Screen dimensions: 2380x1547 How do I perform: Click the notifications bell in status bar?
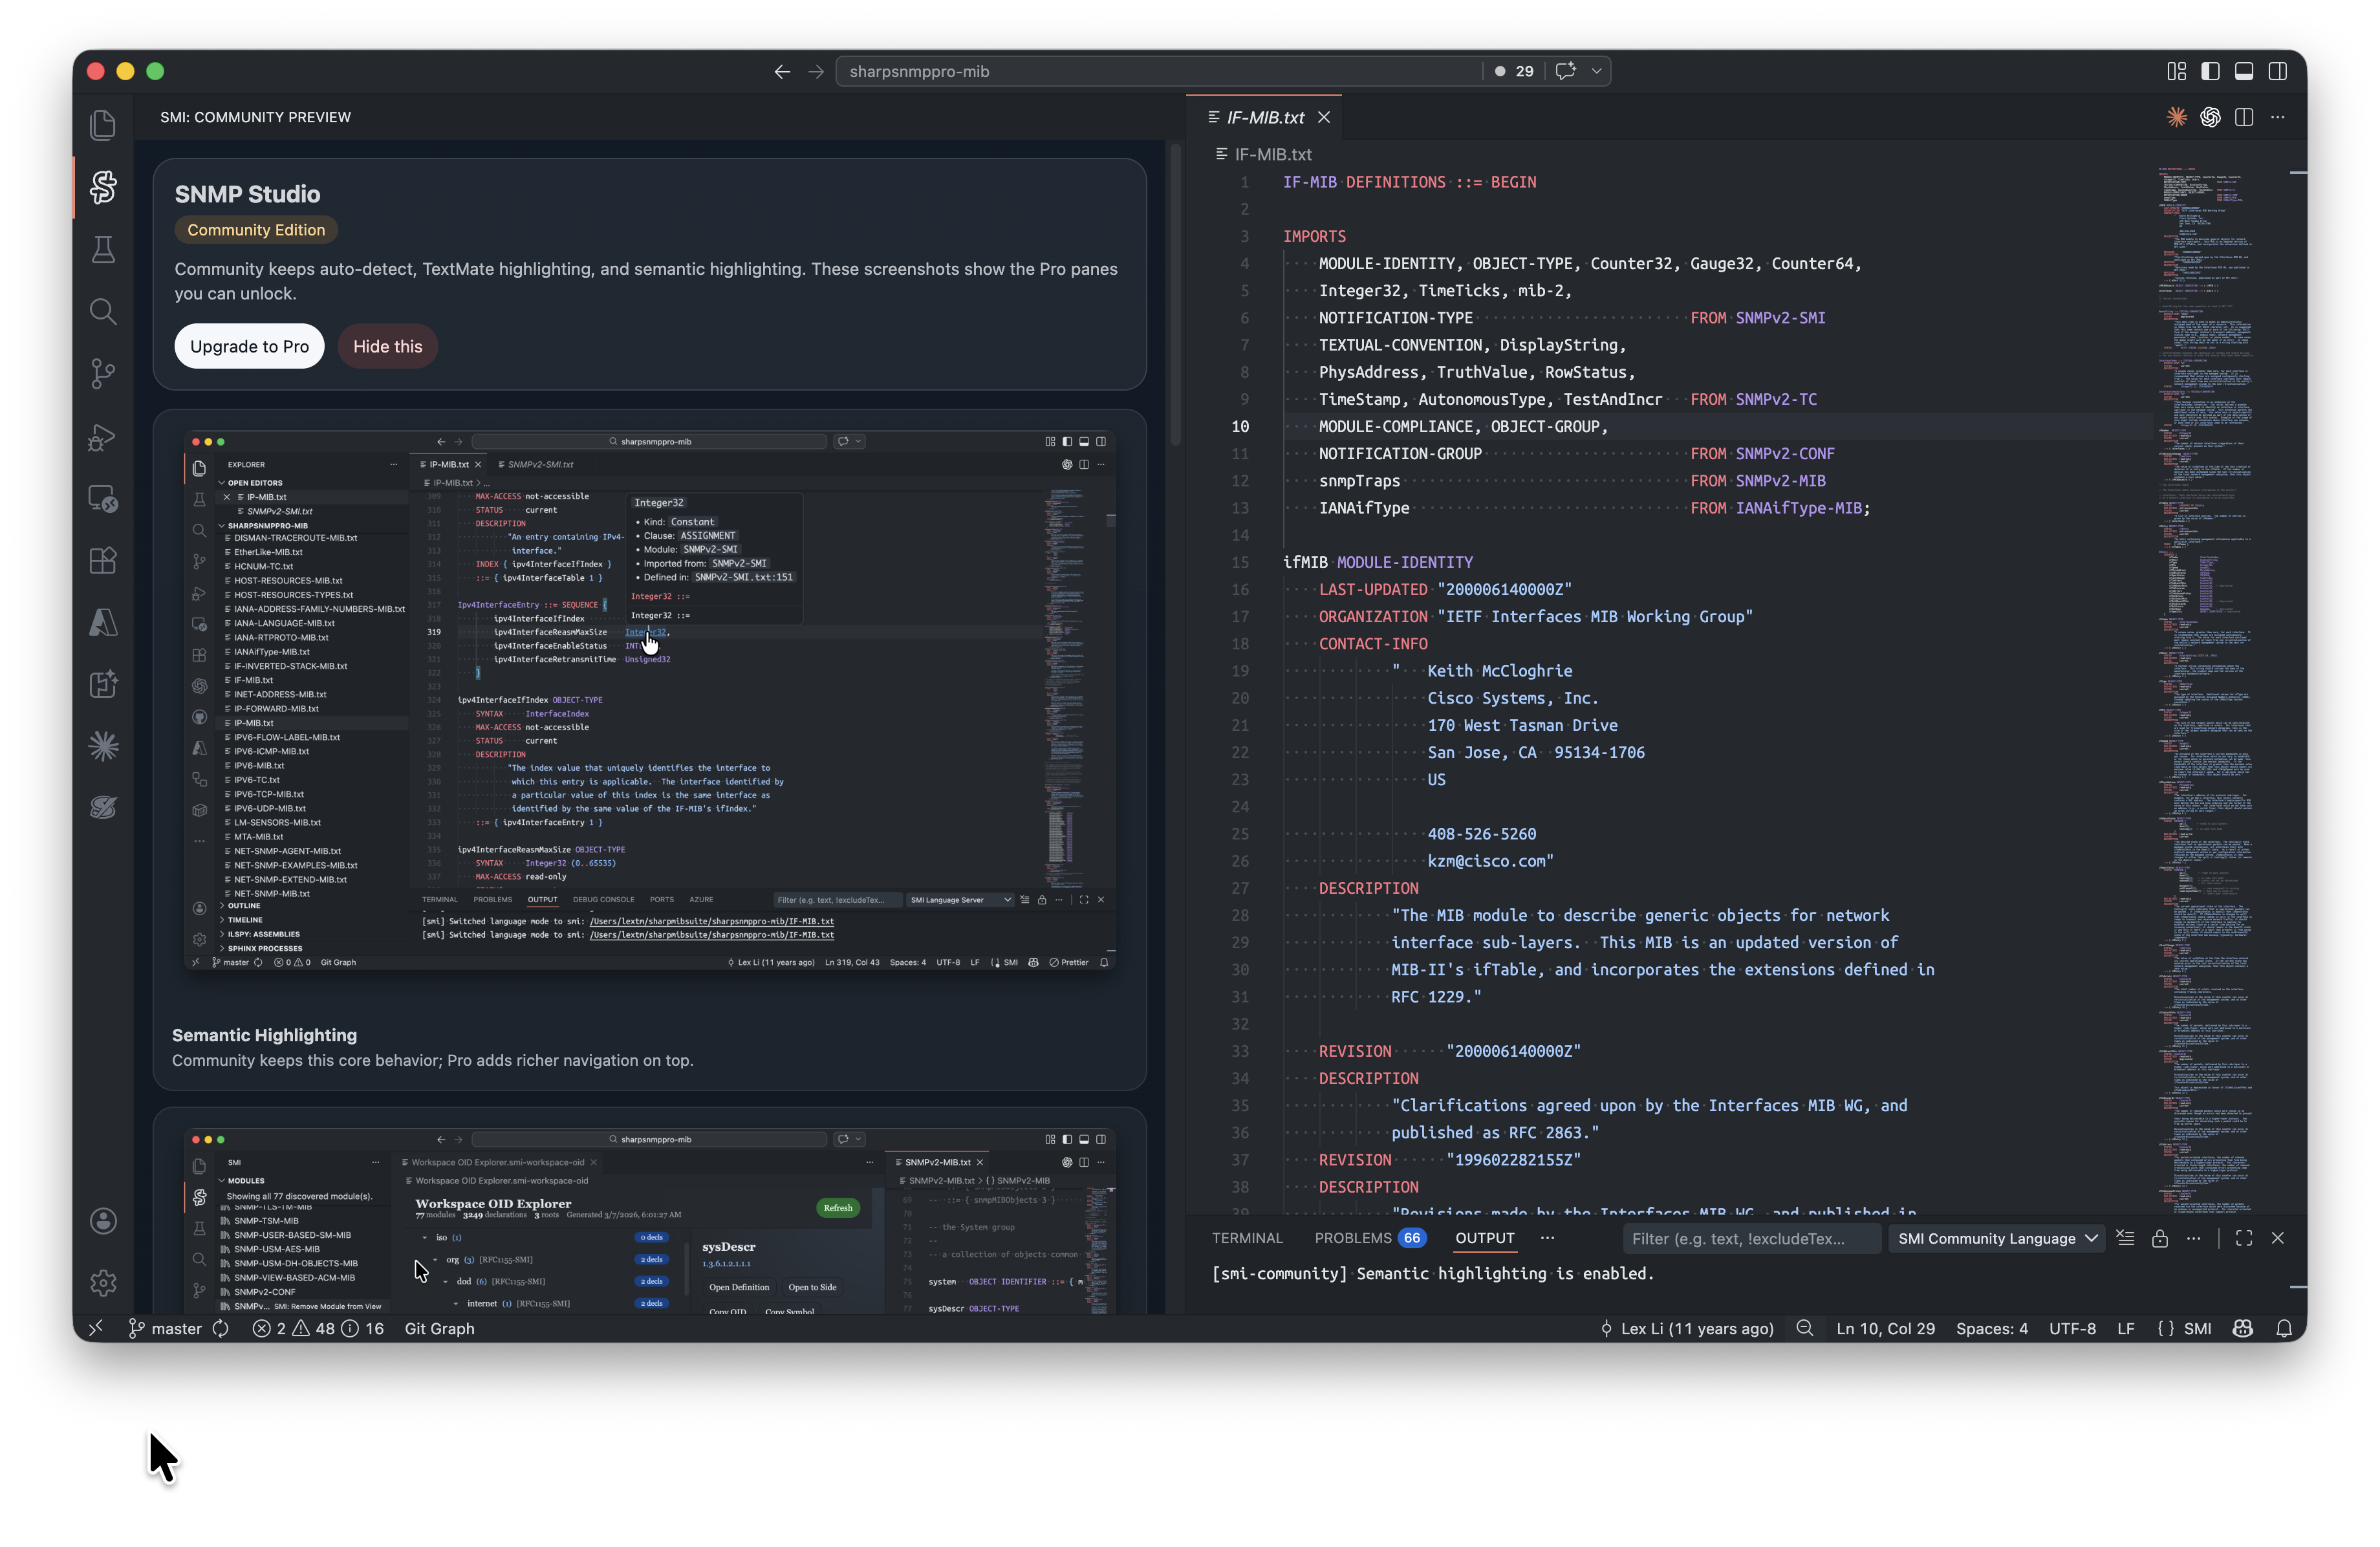(x=2284, y=1328)
